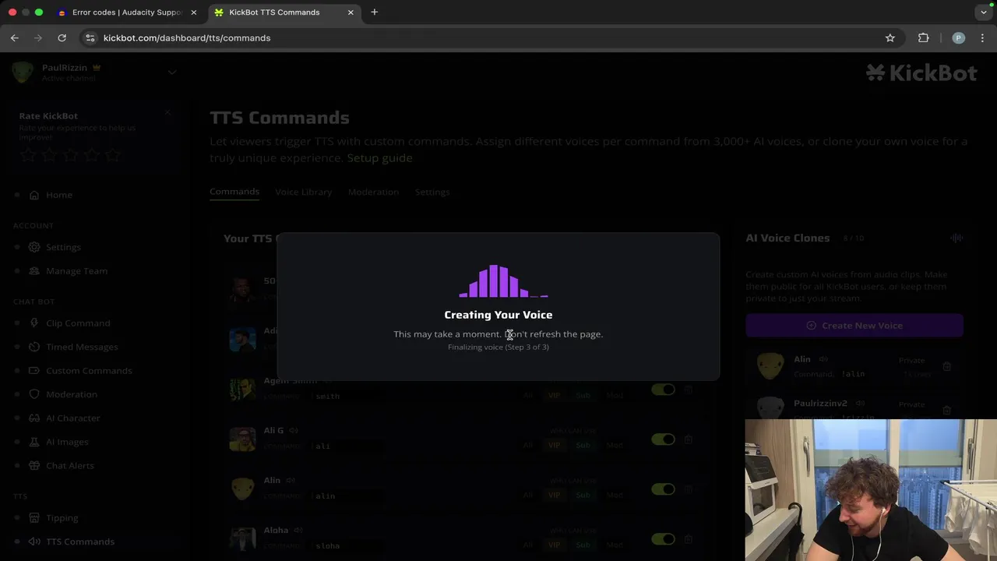Toggle the Agent Smith command switch

(x=663, y=390)
